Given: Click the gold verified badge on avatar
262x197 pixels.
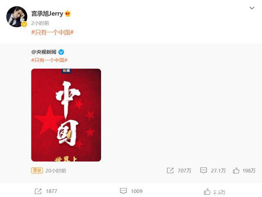Looking at the screenshot, I should (x=25, y=25).
